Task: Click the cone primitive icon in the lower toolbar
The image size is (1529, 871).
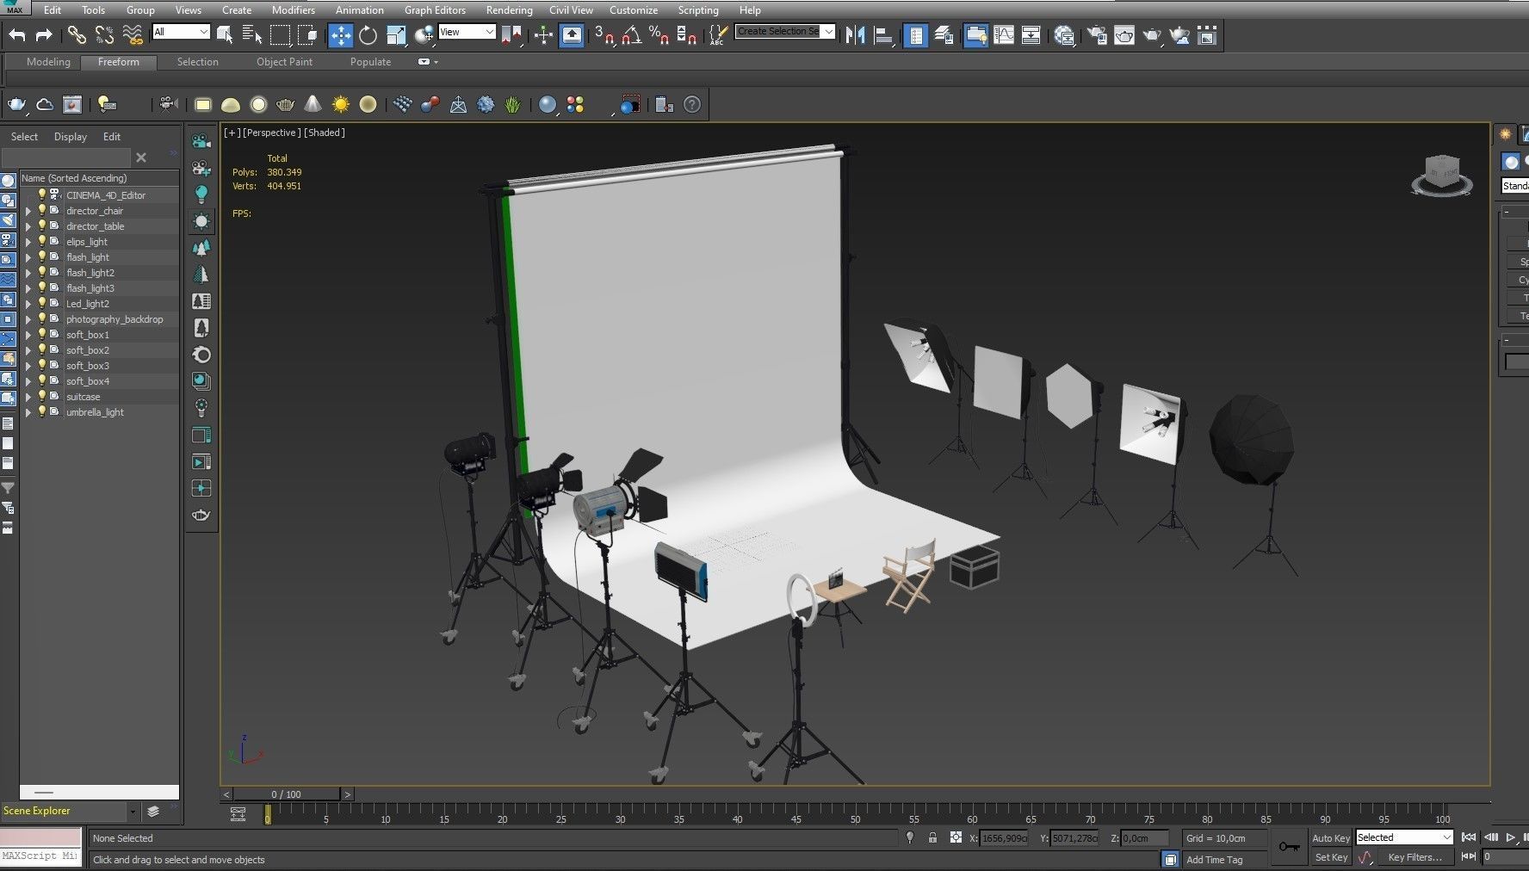Action: (313, 104)
